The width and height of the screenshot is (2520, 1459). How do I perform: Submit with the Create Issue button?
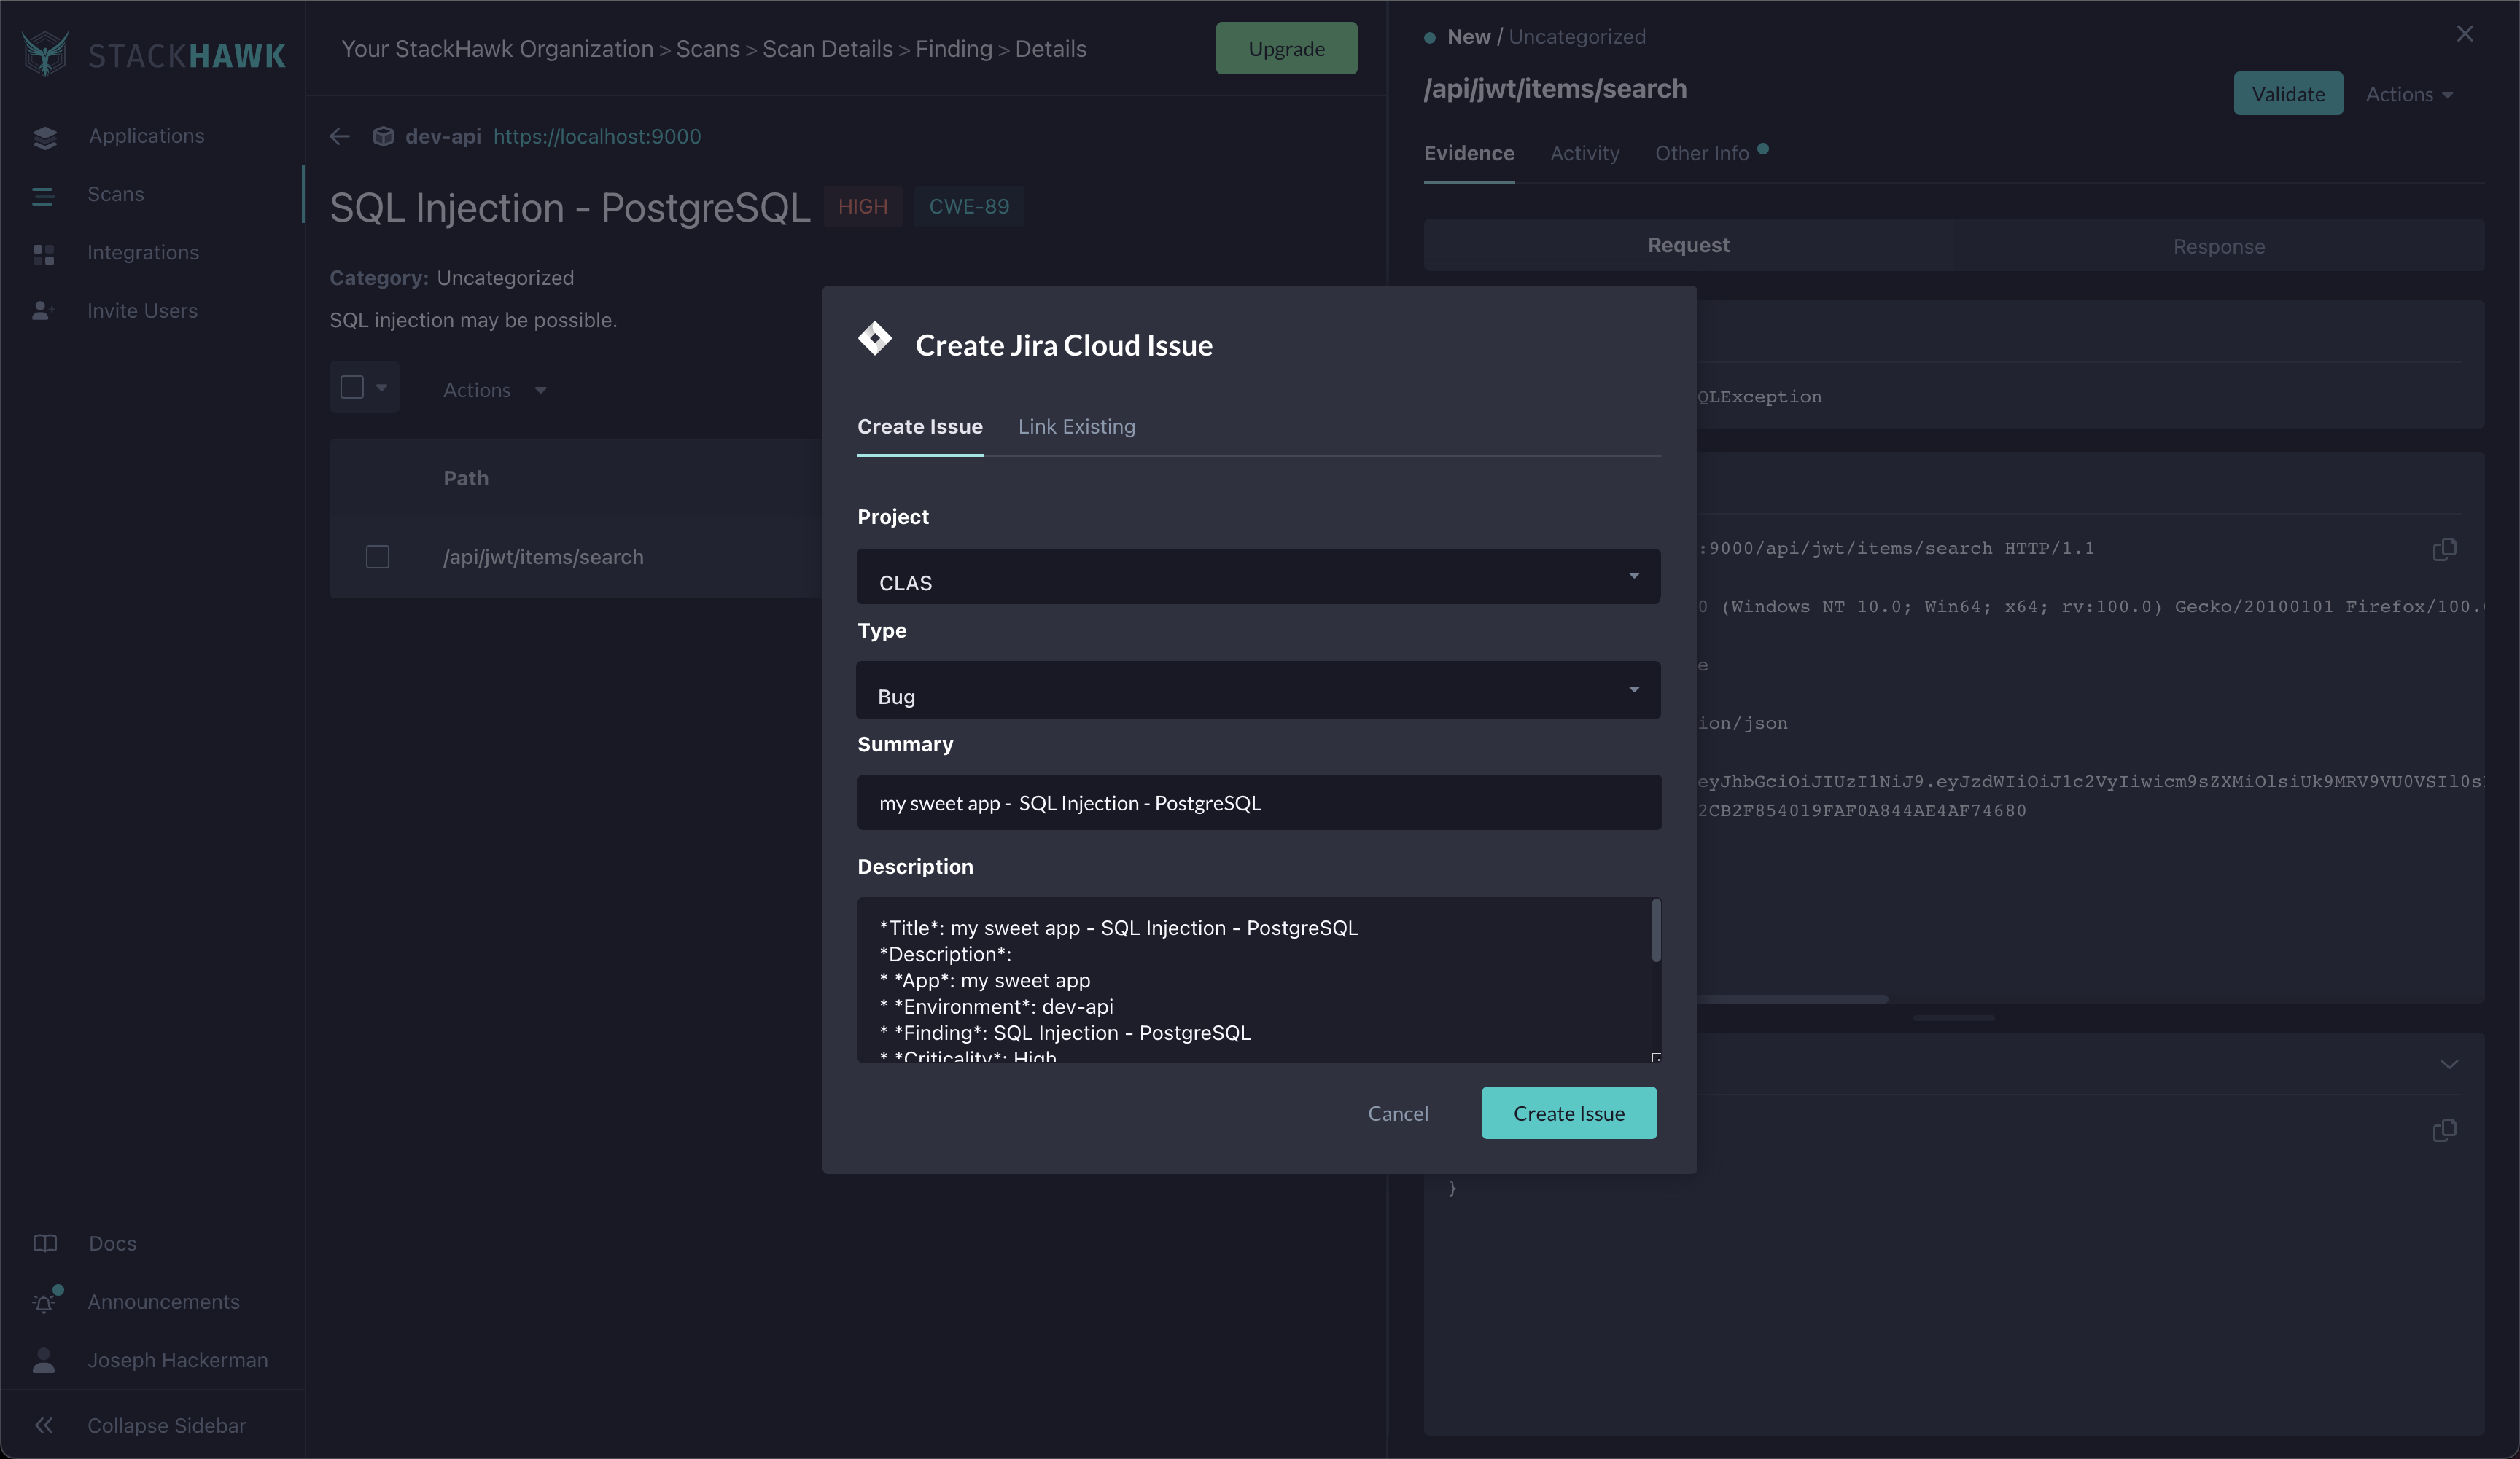click(x=1568, y=1112)
